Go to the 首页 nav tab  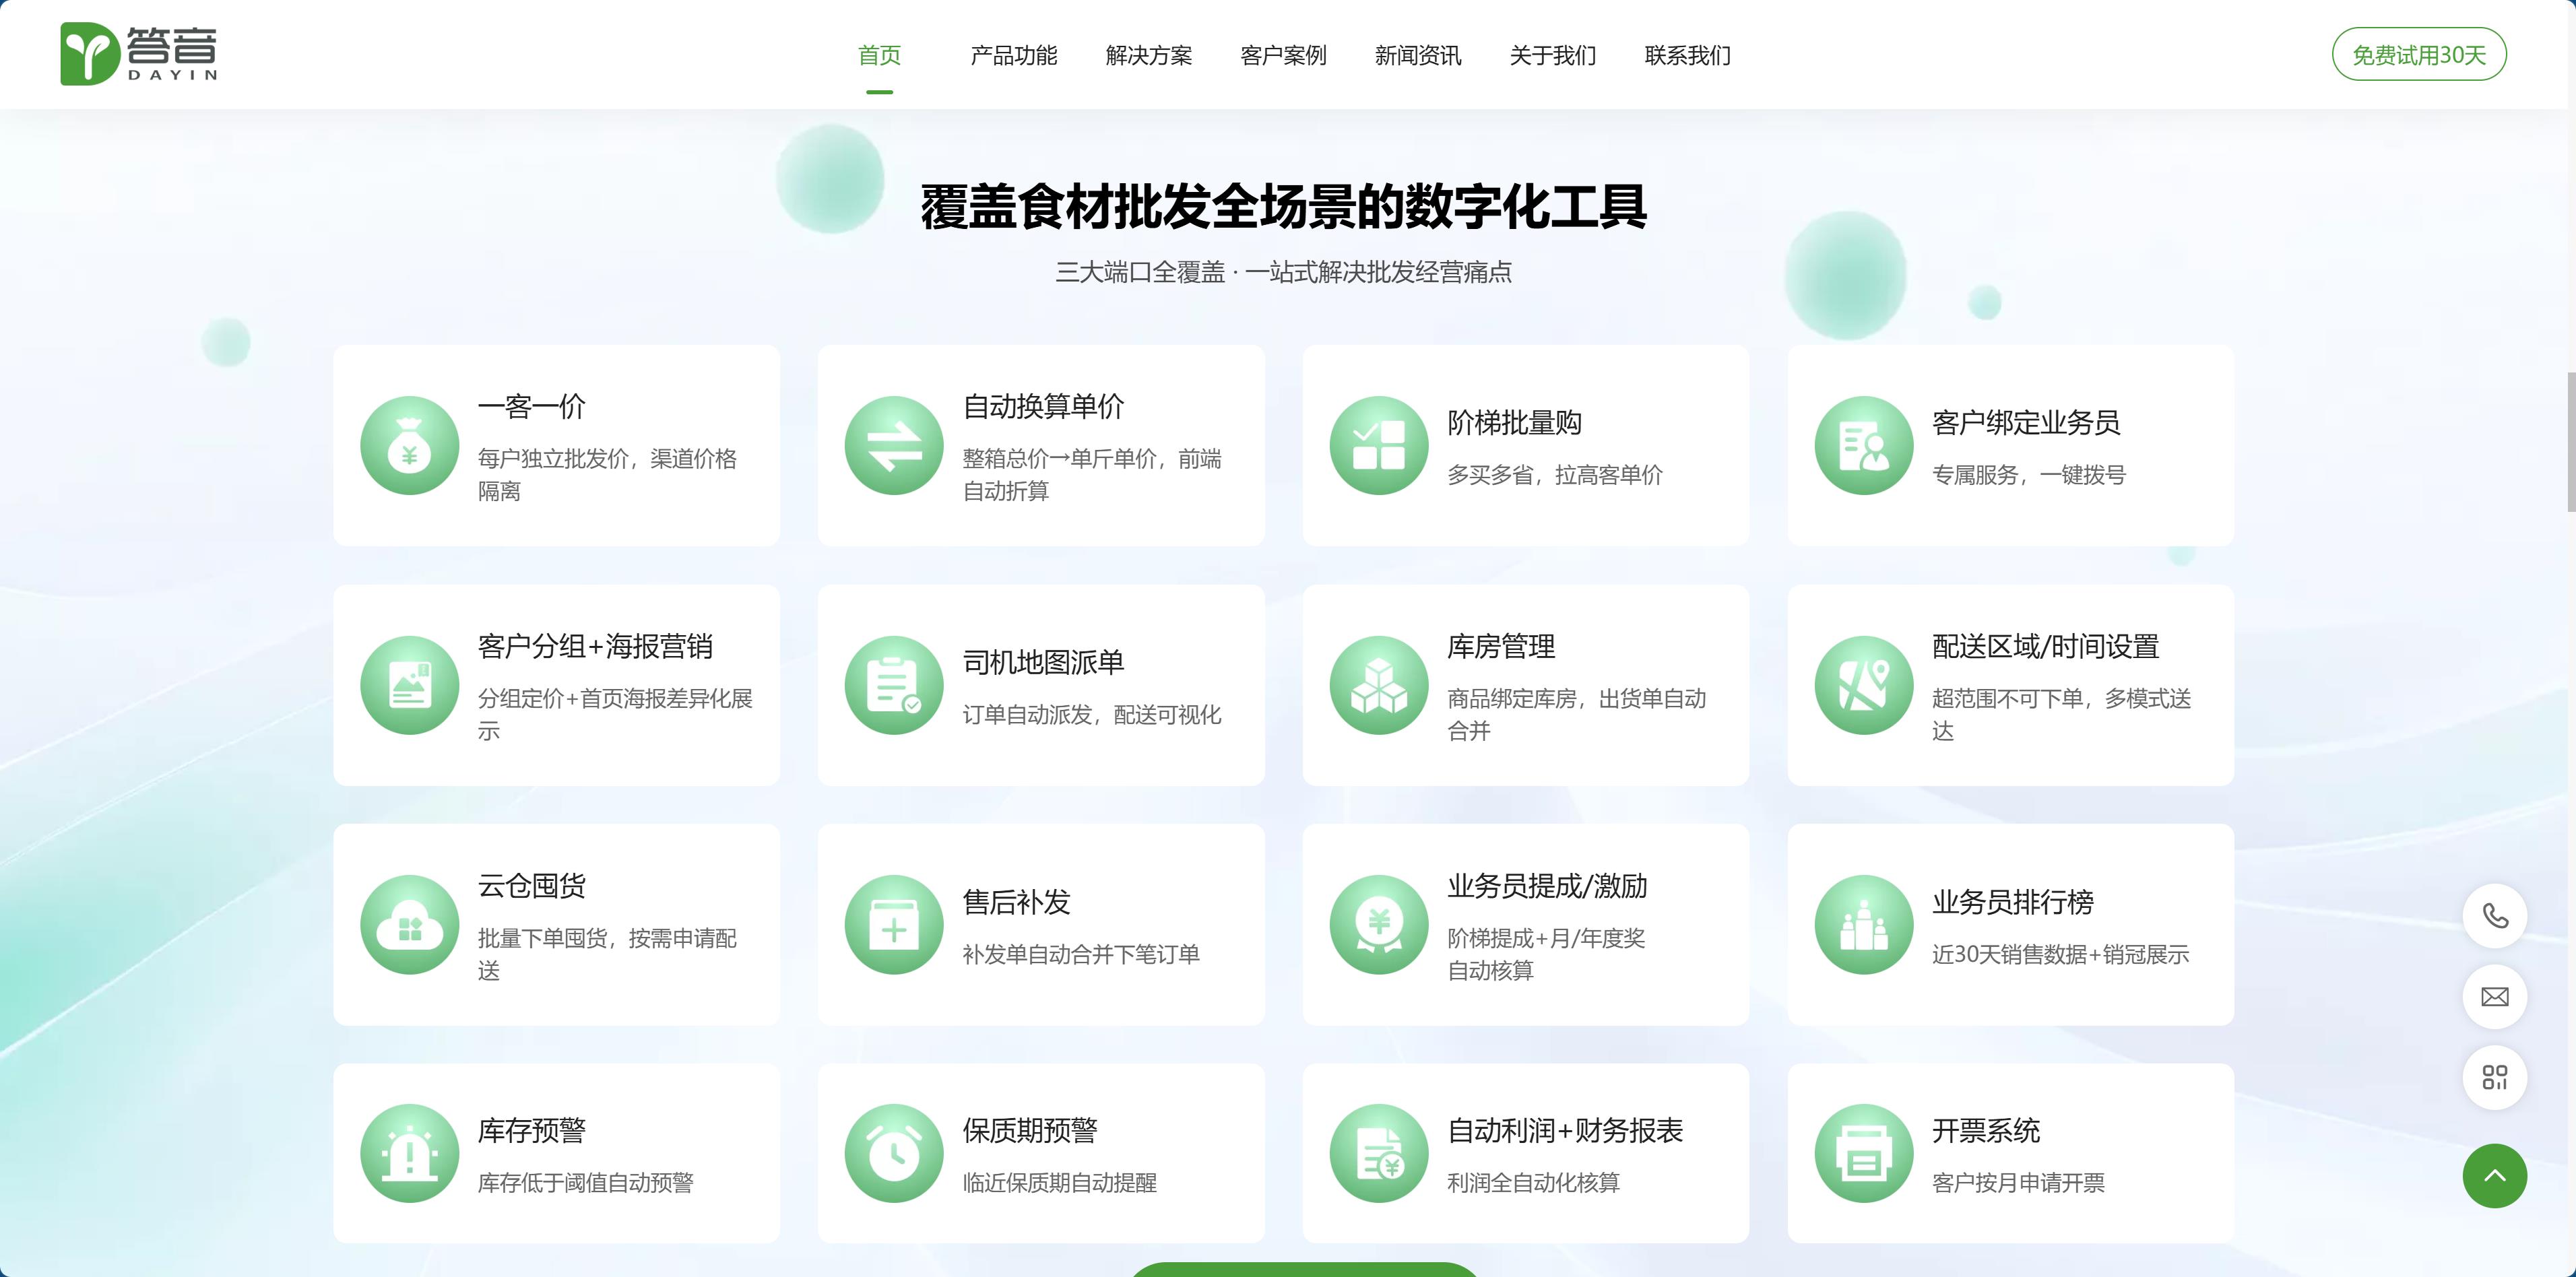(879, 55)
